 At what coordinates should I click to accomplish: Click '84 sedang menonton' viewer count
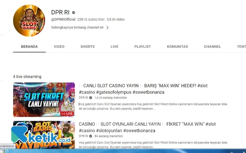(x=109, y=136)
